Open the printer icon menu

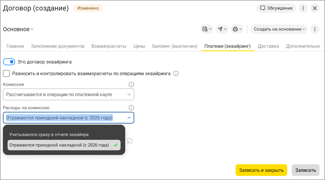(237, 29)
